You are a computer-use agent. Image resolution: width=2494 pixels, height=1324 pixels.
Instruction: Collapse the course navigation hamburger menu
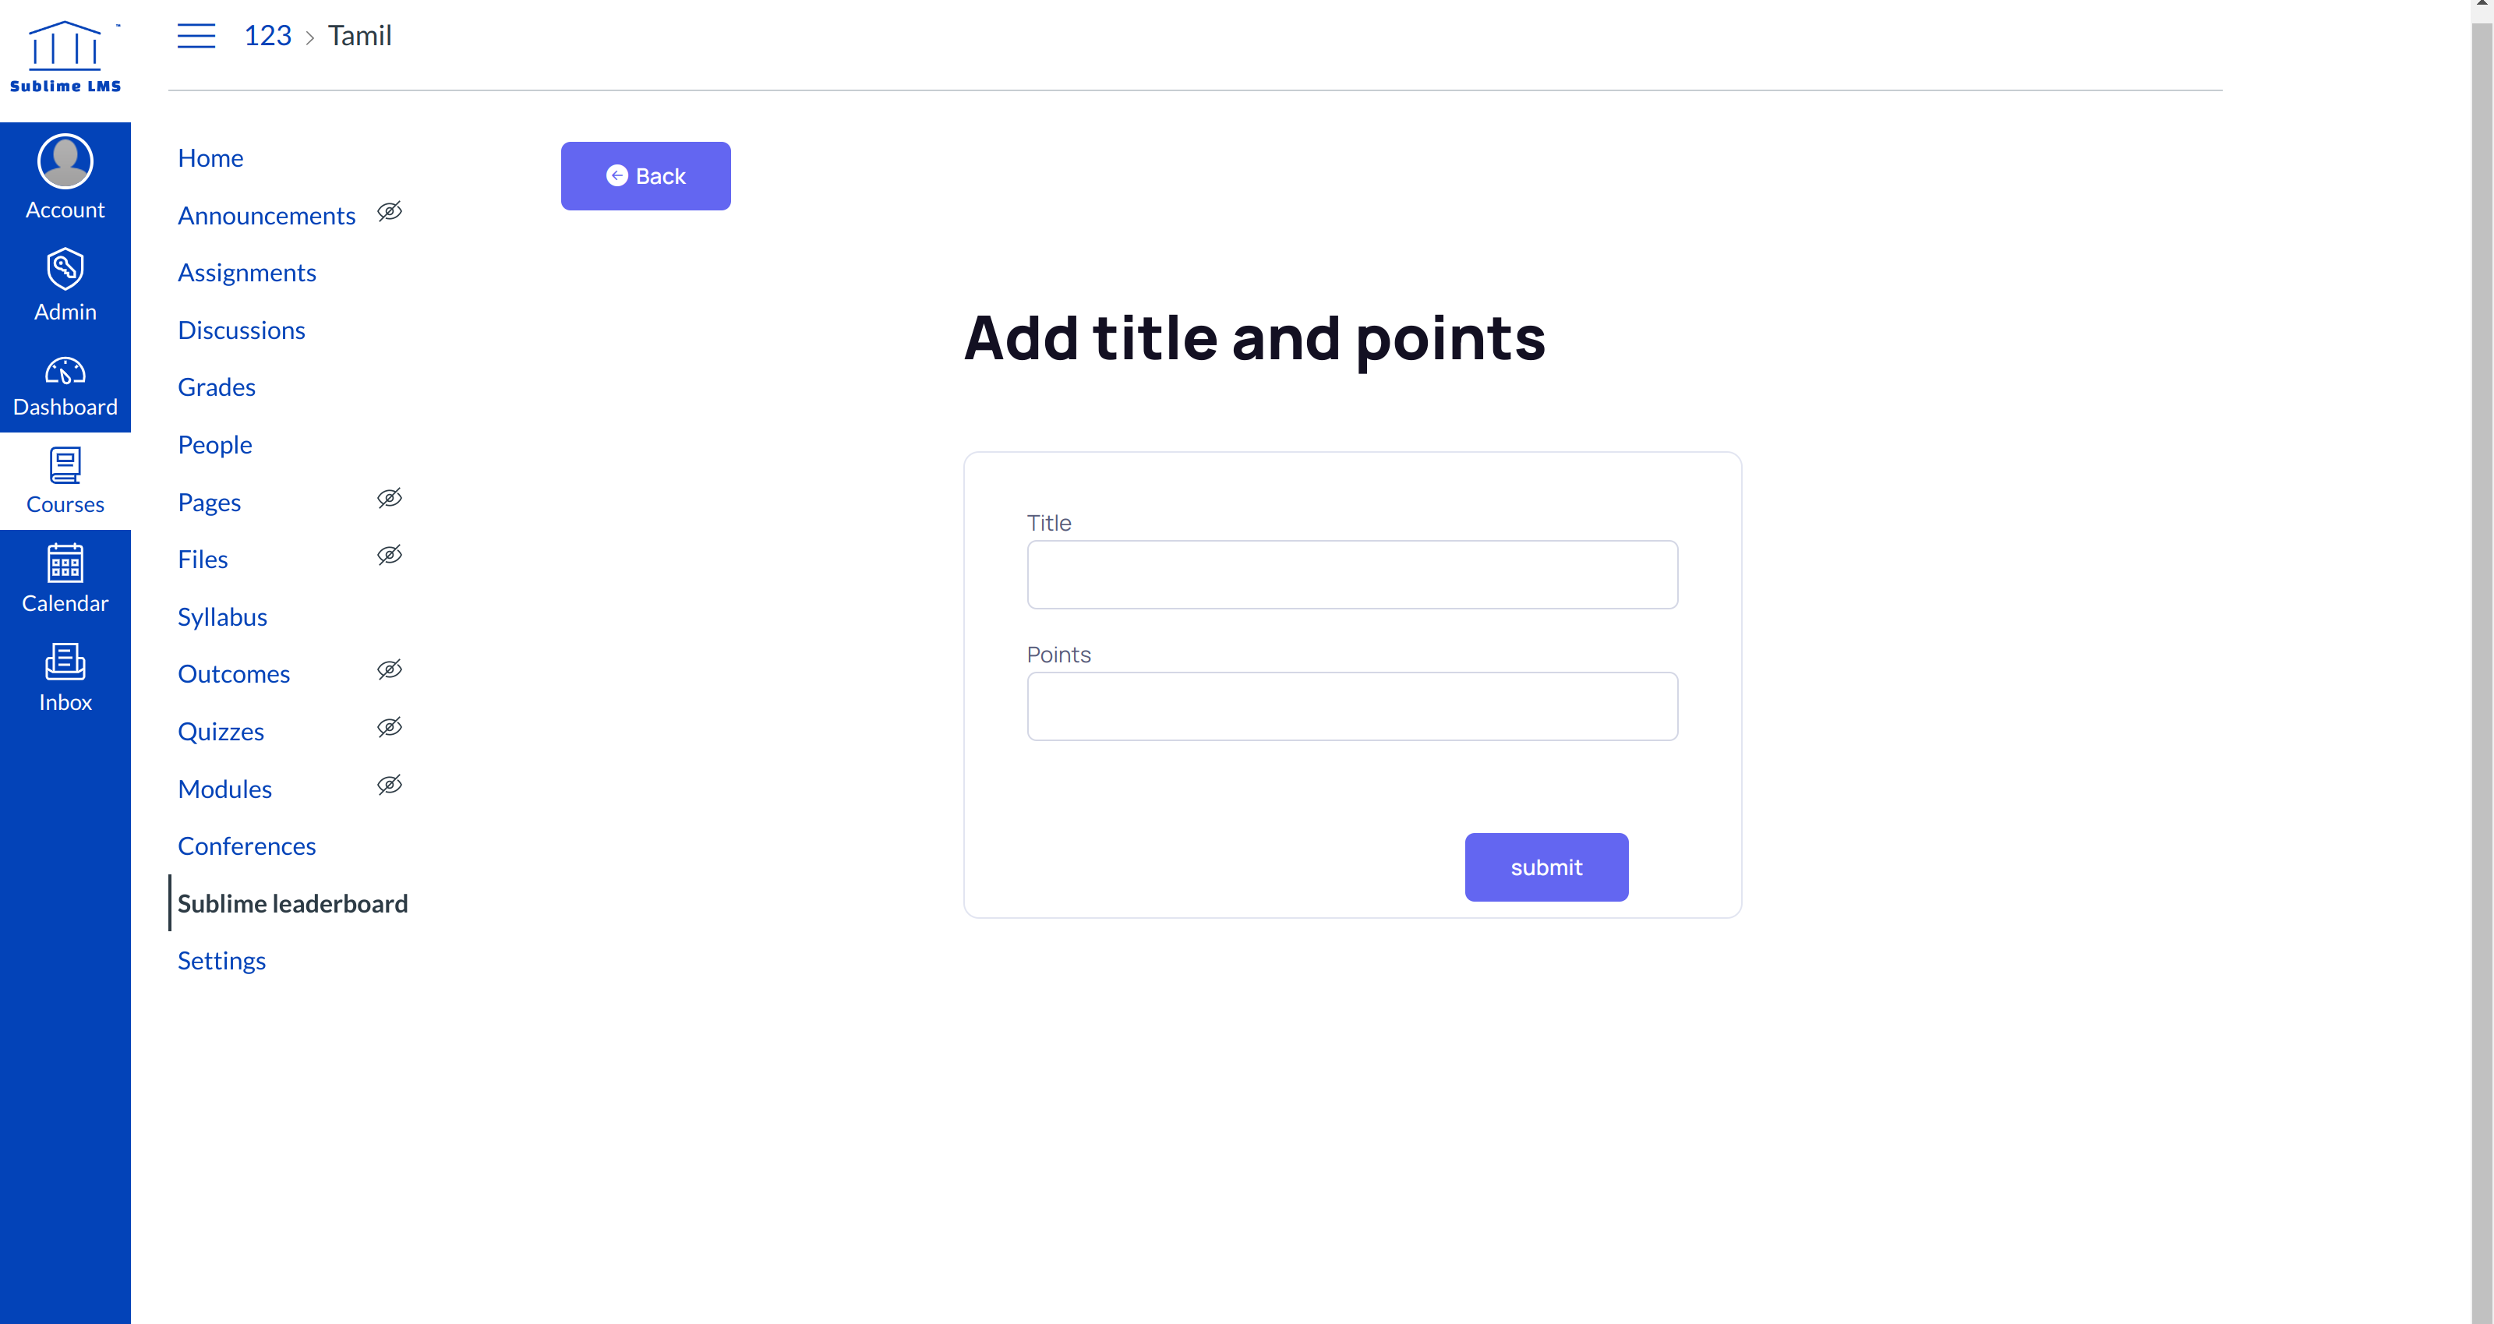[196, 36]
